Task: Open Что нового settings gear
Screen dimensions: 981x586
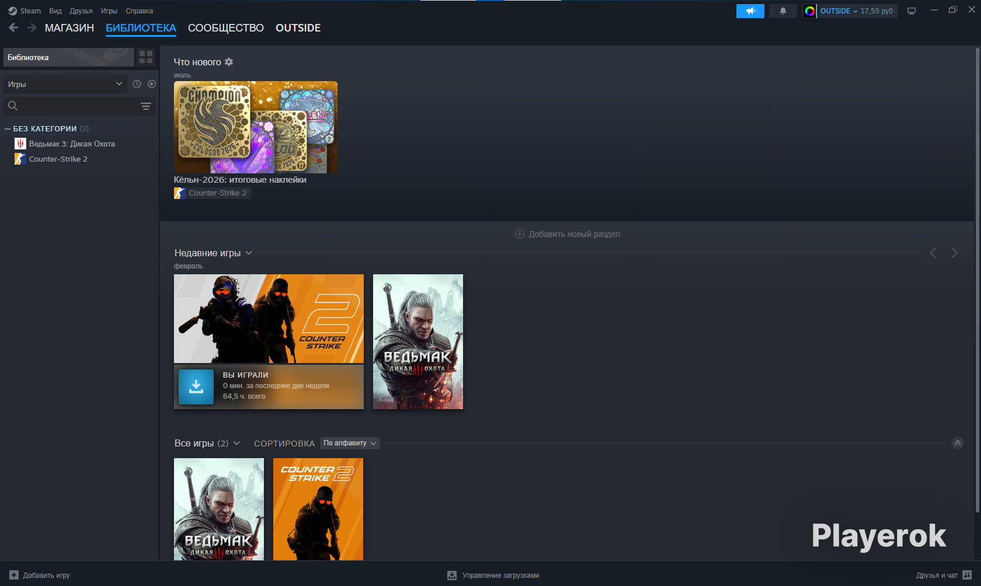Action: coord(229,62)
